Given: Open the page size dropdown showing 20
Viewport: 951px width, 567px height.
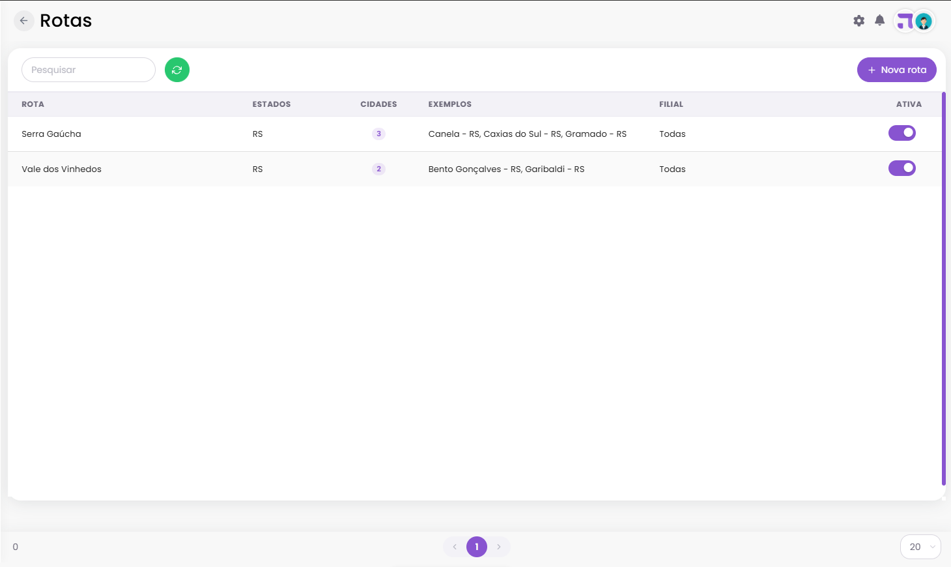Looking at the screenshot, I should pyautogui.click(x=920, y=547).
